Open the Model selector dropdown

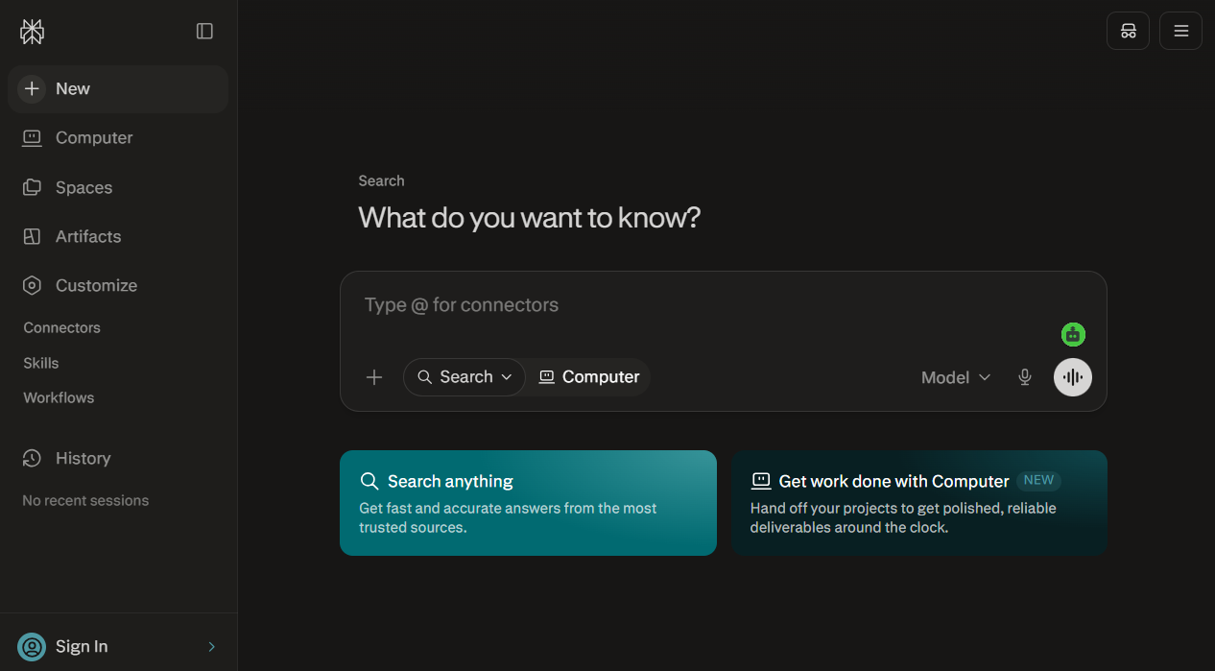[956, 377]
